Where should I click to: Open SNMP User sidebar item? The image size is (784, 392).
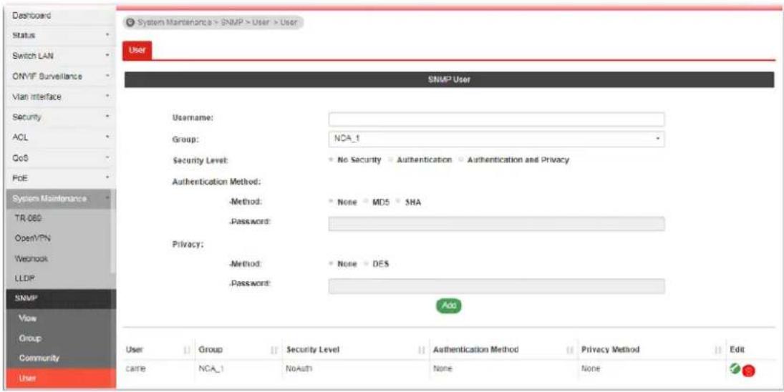tap(61, 378)
